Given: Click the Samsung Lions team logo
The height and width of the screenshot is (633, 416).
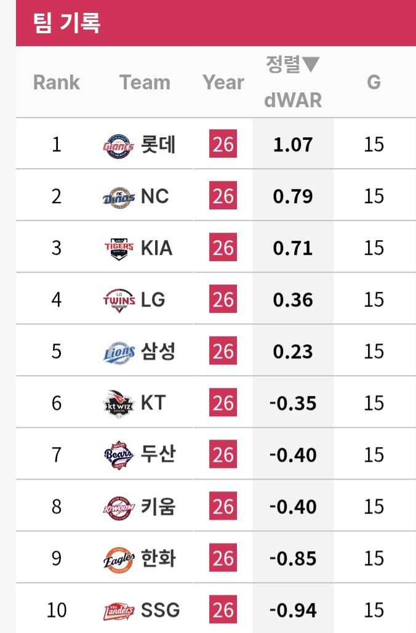Looking at the screenshot, I should [119, 352].
